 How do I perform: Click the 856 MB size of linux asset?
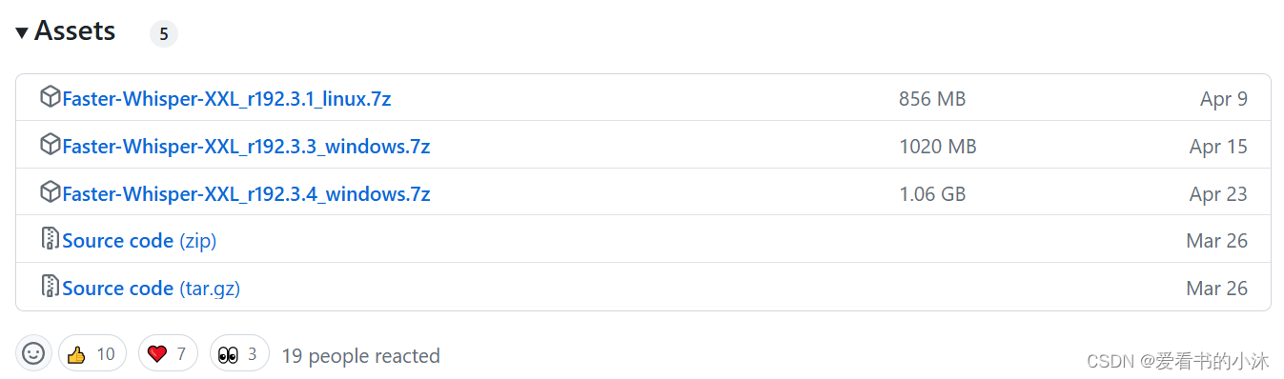click(x=932, y=99)
